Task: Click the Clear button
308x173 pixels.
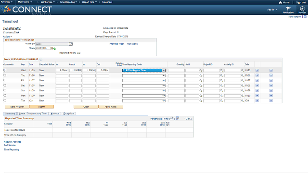Action: point(86,107)
